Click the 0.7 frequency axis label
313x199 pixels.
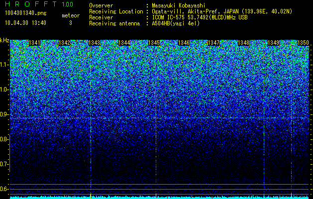tap(4, 164)
